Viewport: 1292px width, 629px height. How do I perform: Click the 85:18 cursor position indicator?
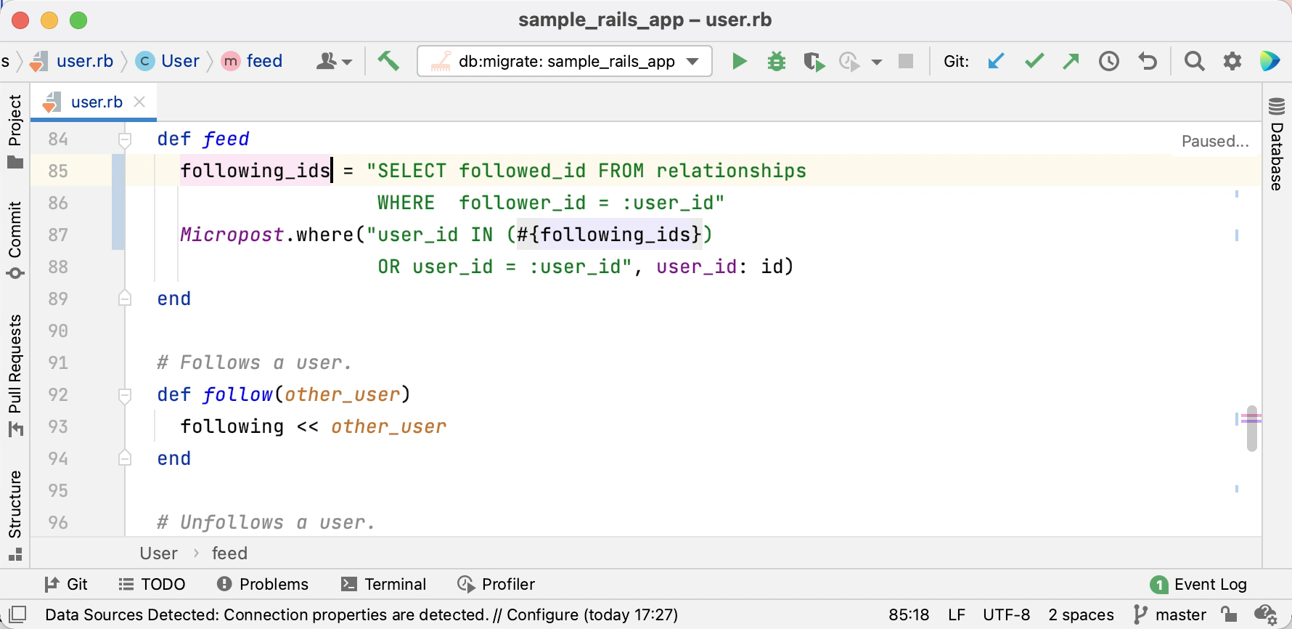(x=909, y=614)
